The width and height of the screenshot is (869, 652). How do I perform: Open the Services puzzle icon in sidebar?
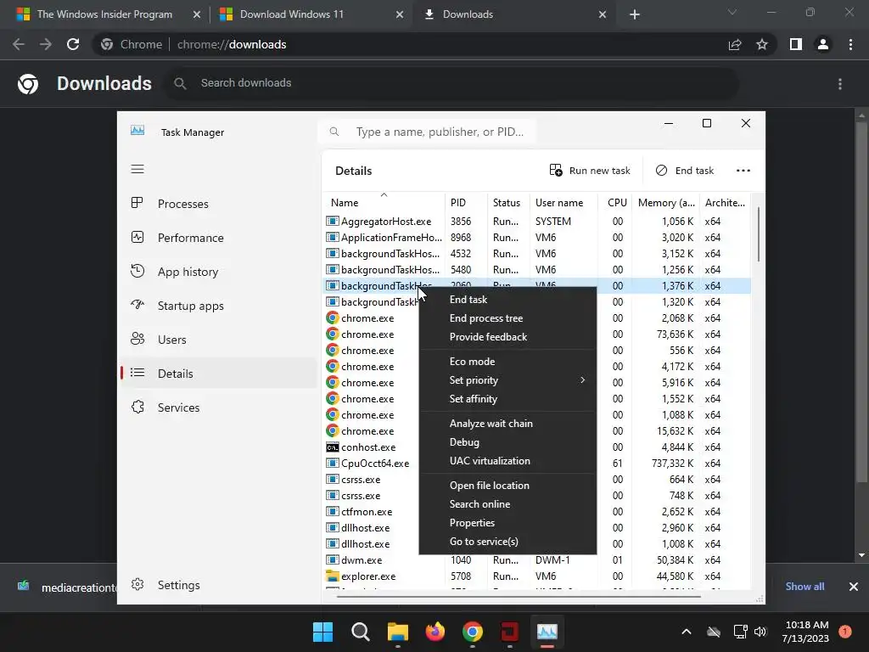point(137,407)
